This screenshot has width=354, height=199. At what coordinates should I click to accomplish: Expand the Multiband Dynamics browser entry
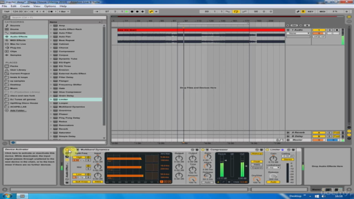pyautogui.click(x=51, y=107)
